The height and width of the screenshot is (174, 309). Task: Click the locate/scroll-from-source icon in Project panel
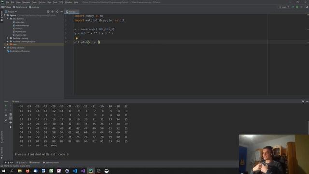click(48, 12)
